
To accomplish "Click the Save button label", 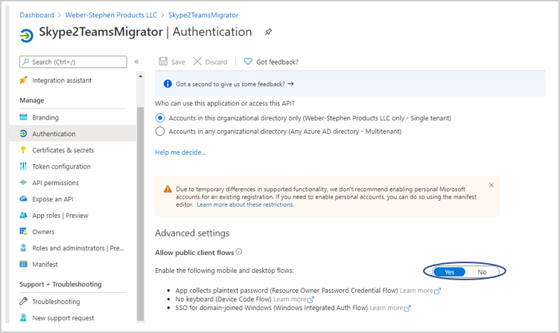I will click(178, 62).
